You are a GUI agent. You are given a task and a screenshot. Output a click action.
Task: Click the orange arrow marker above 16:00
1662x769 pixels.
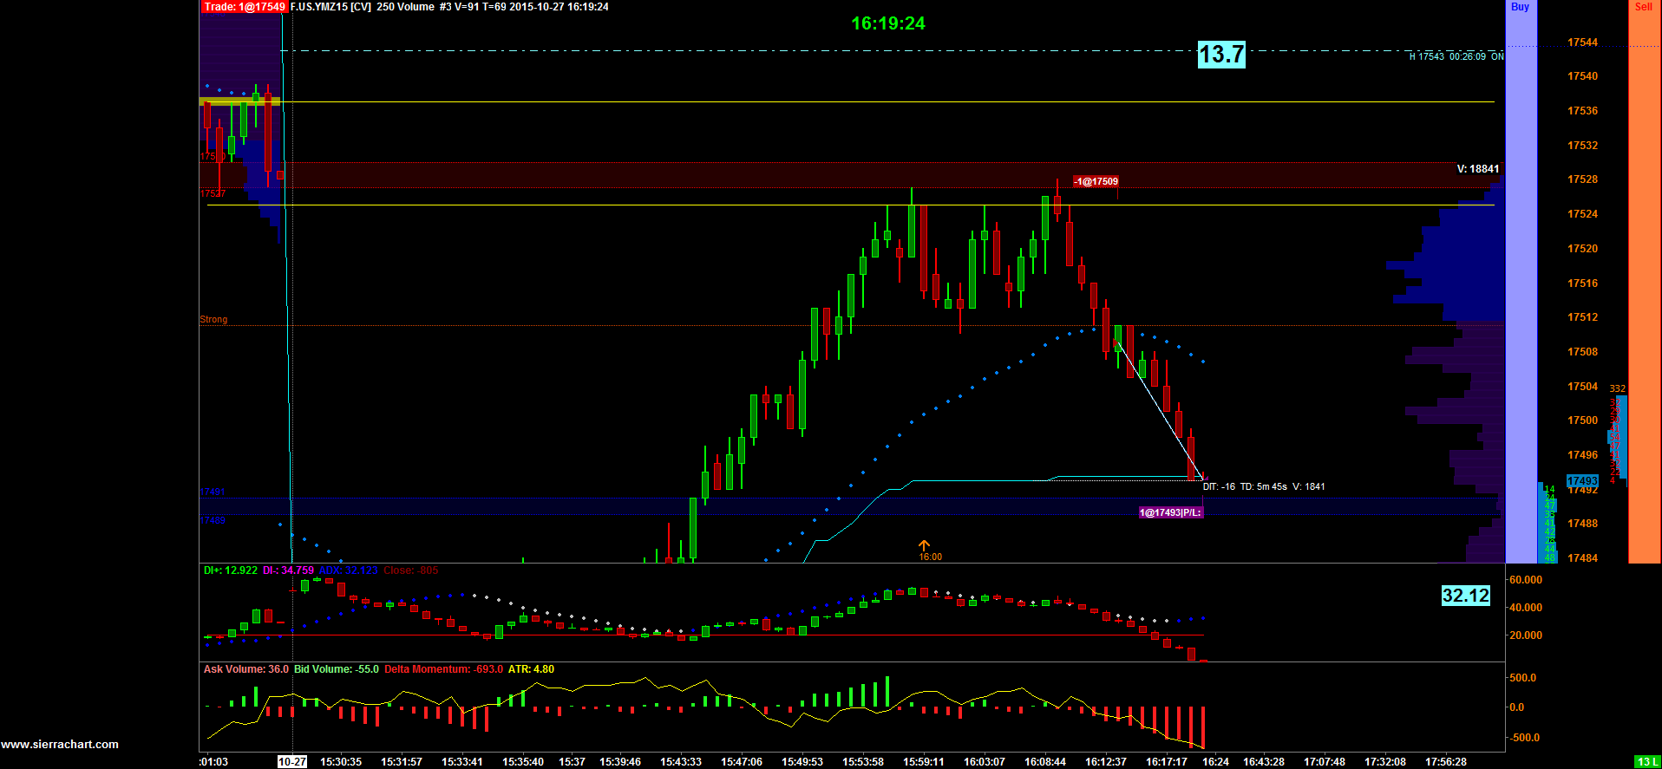[x=924, y=545]
